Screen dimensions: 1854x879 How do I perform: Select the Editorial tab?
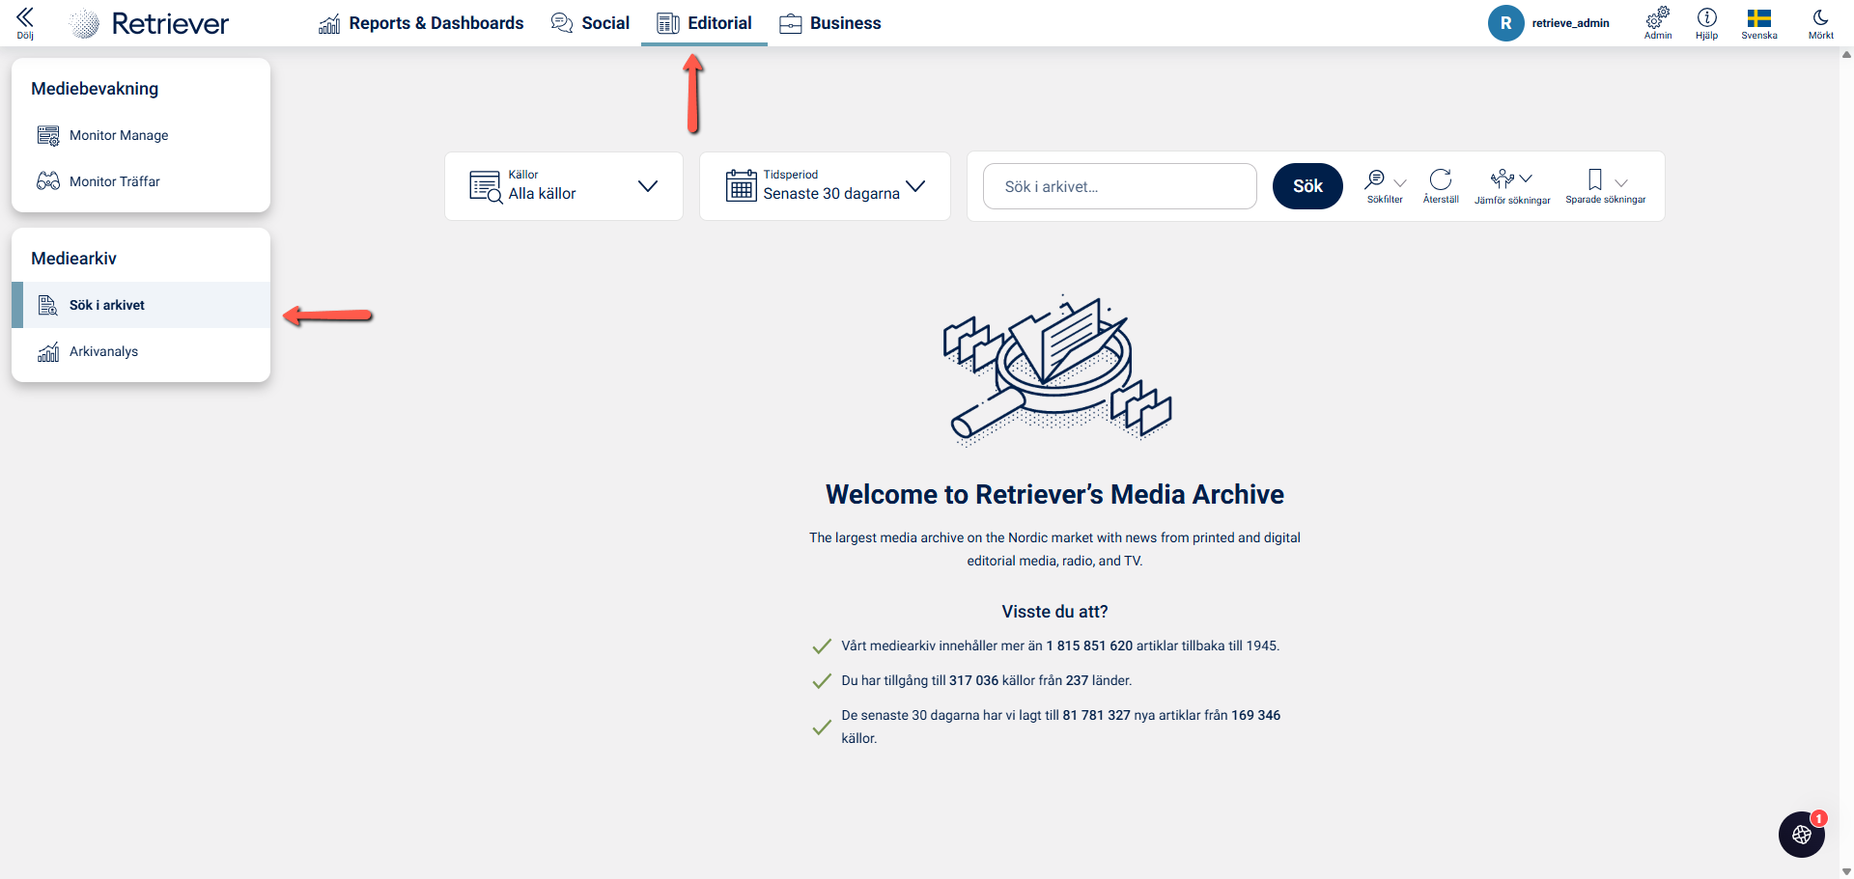pos(704,23)
